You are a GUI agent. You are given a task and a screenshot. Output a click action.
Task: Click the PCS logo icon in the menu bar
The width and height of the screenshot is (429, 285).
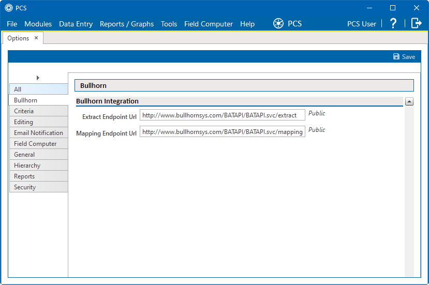coord(278,23)
